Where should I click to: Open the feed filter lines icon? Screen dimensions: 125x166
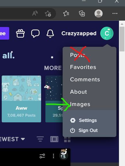(x=40, y=139)
